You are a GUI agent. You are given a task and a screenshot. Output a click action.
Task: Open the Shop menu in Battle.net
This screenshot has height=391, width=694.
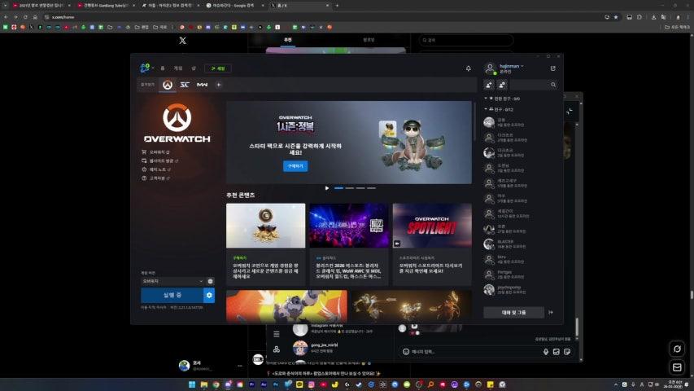point(194,68)
